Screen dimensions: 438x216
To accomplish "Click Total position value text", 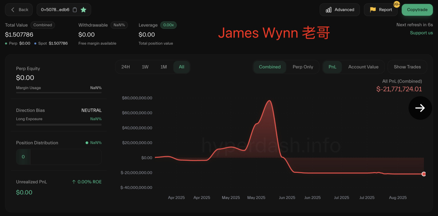I will (x=156, y=44).
